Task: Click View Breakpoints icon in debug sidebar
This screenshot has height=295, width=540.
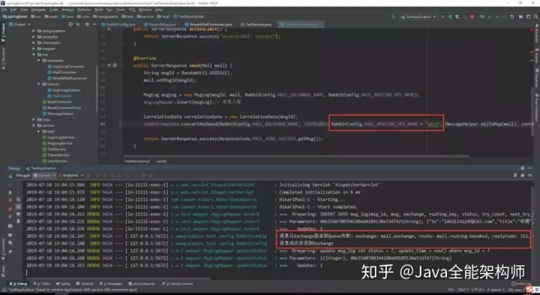Action: (10, 209)
